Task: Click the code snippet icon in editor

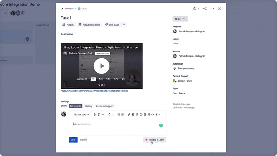Action: [x=152, y=114]
